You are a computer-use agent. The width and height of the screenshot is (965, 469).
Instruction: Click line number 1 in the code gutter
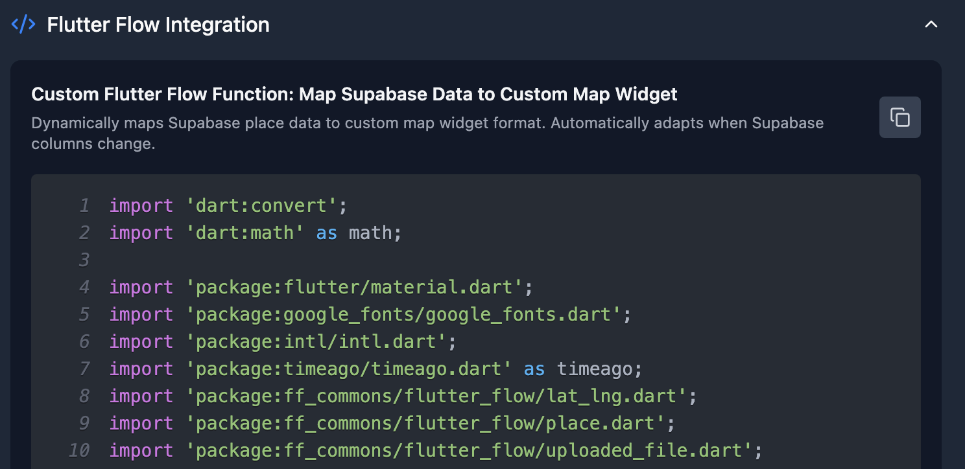pos(84,206)
